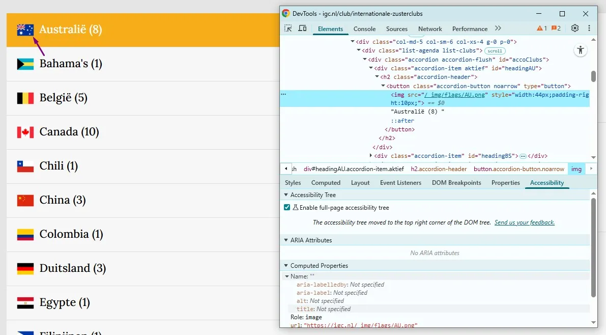Expand the Canada (10) accordion item
The image size is (606, 335).
[143, 132]
